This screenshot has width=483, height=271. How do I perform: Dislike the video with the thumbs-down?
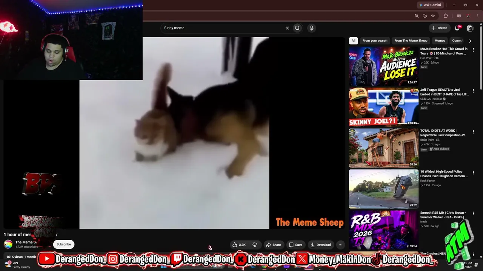(255, 245)
